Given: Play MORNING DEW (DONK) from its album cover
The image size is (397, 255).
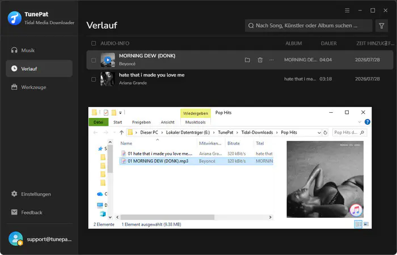Looking at the screenshot, I should click(108, 60).
